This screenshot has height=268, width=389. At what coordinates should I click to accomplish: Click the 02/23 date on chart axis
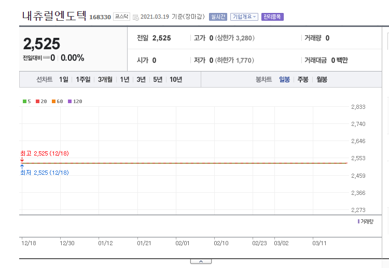[x=259, y=243]
